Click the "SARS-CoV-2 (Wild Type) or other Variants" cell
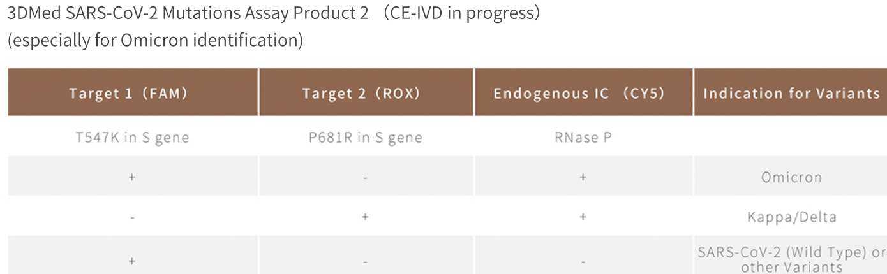The height and width of the screenshot is (274, 887). (791, 259)
